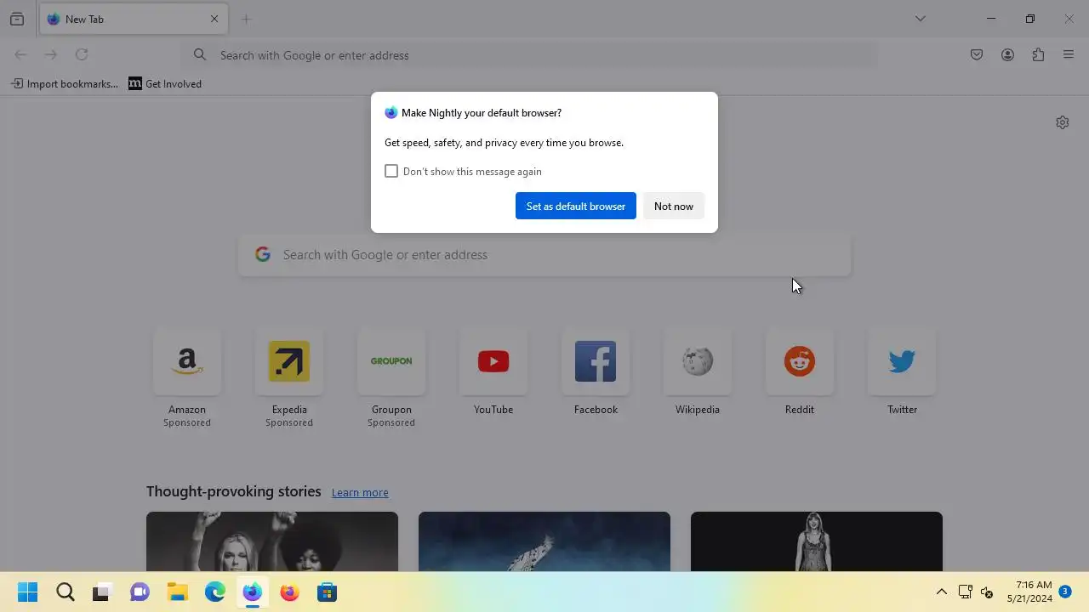1089x612 pixels.
Task: Launch Microsoft Edge from taskbar
Action: (214, 592)
